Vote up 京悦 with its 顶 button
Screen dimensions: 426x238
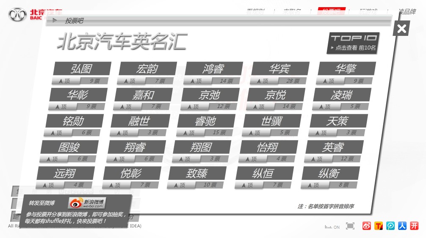(x=260, y=106)
